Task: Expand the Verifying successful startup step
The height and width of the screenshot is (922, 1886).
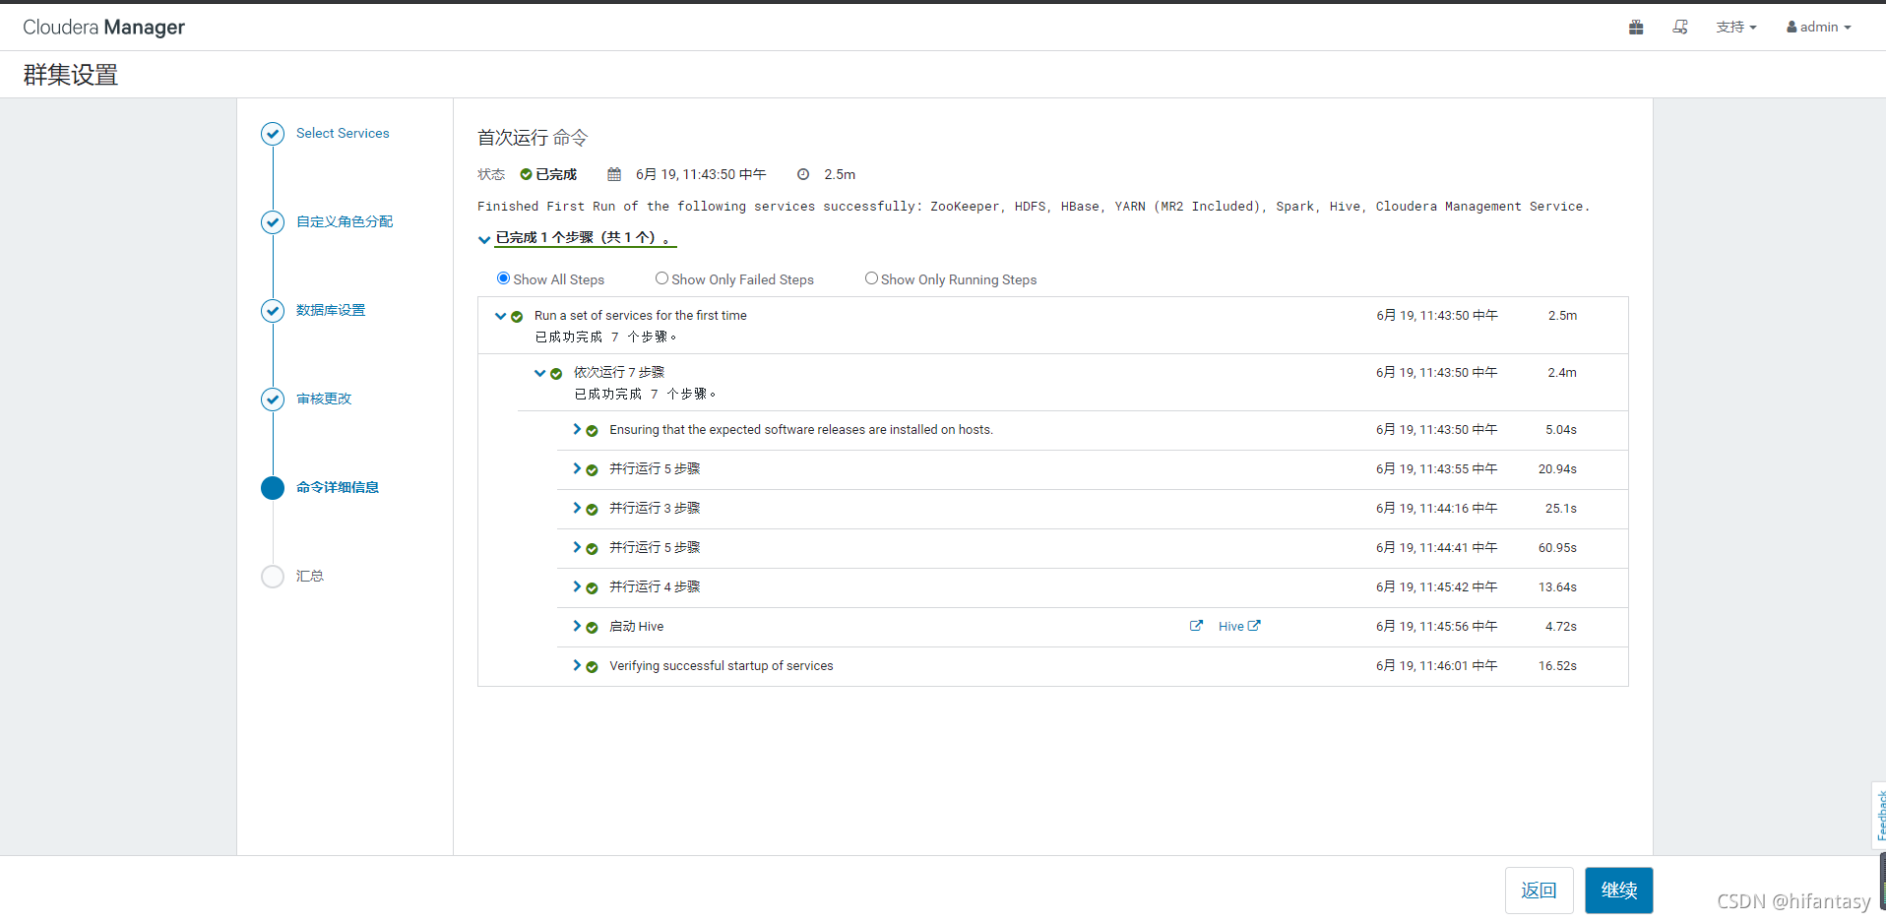Action: (577, 665)
